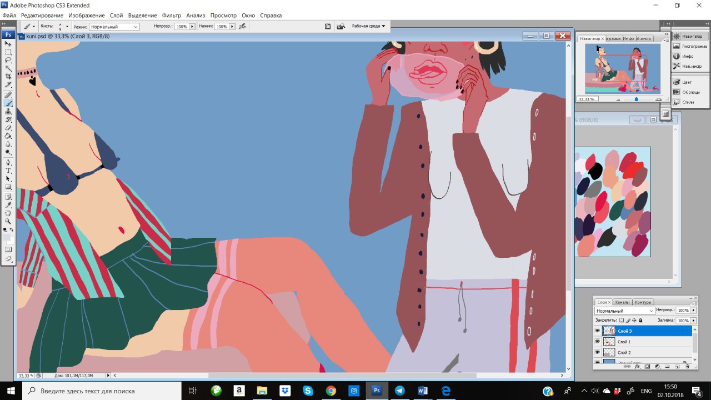Image resolution: width=711 pixels, height=400 pixels.
Task: Hide layer Слой 2 with eye icon
Action: coord(598,352)
